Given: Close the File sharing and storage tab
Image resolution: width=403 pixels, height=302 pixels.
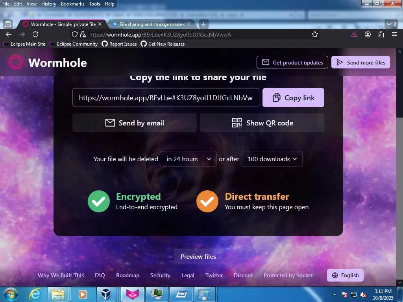Looking at the screenshot, I should point(189,24).
